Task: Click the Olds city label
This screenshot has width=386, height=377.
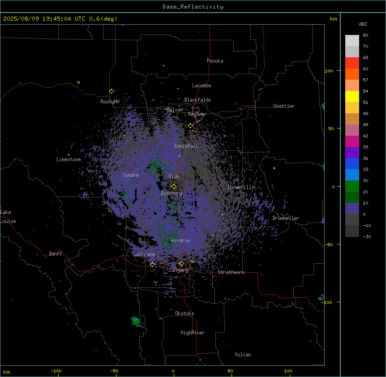Action: pos(174,176)
